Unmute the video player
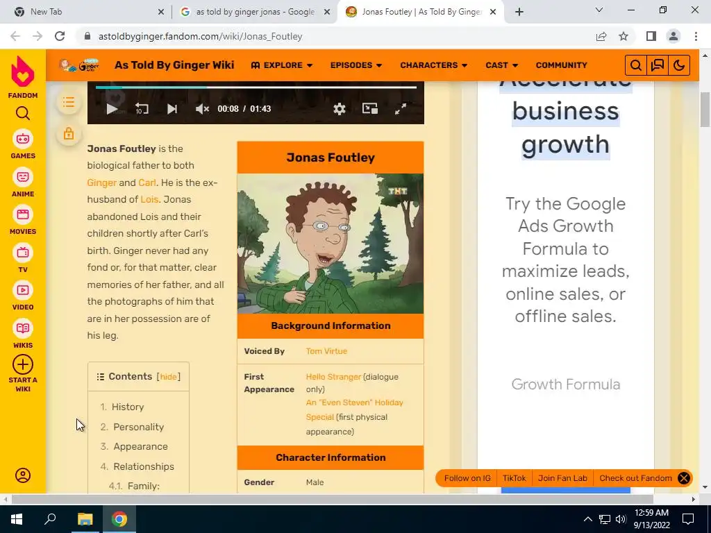 [202, 109]
